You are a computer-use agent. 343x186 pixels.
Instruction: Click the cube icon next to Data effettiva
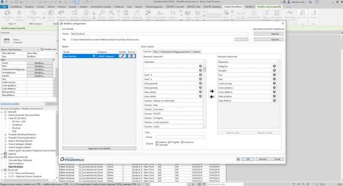point(274,101)
